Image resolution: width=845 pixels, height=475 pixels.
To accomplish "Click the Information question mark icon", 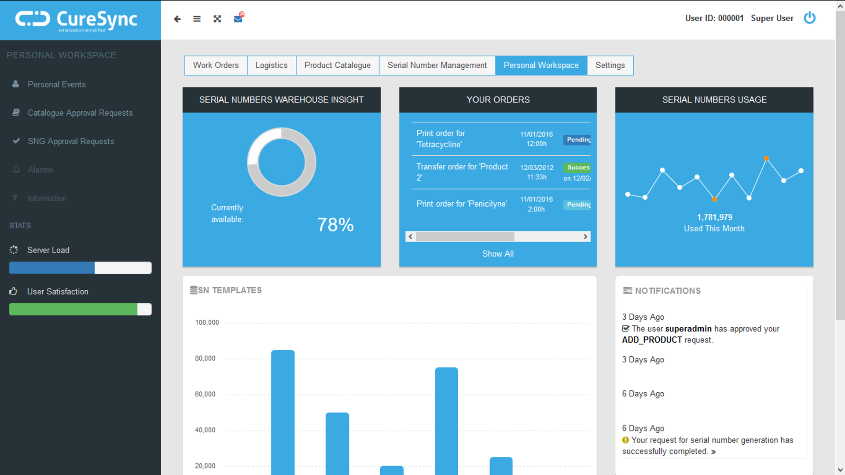I will point(15,198).
